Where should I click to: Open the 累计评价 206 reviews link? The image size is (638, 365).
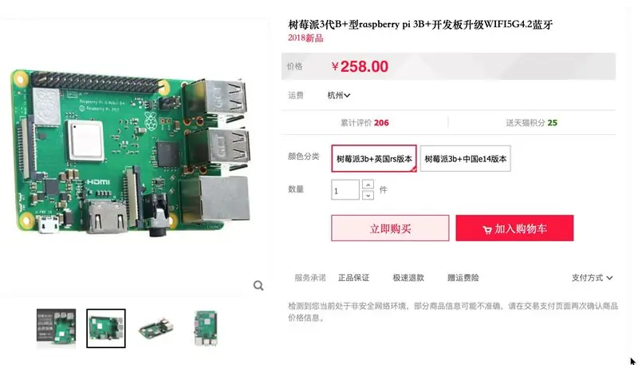point(364,123)
